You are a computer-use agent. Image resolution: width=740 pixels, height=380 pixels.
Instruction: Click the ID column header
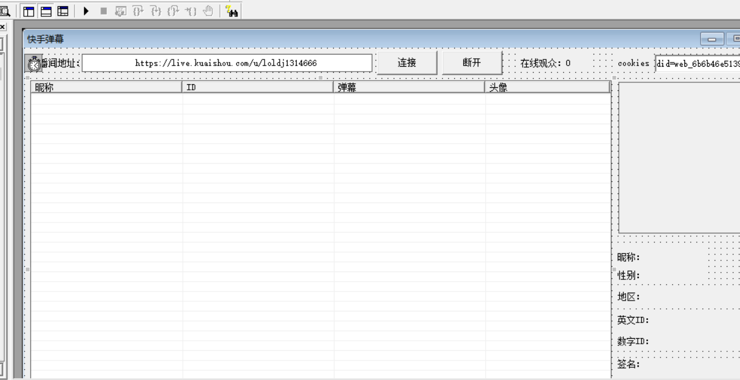click(x=258, y=87)
